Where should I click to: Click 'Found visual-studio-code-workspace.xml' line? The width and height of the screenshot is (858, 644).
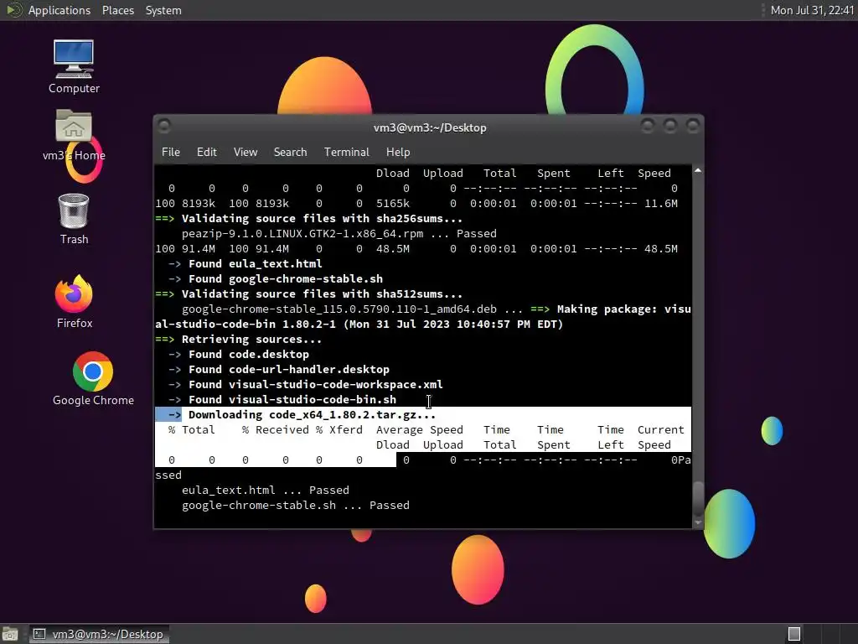(316, 384)
